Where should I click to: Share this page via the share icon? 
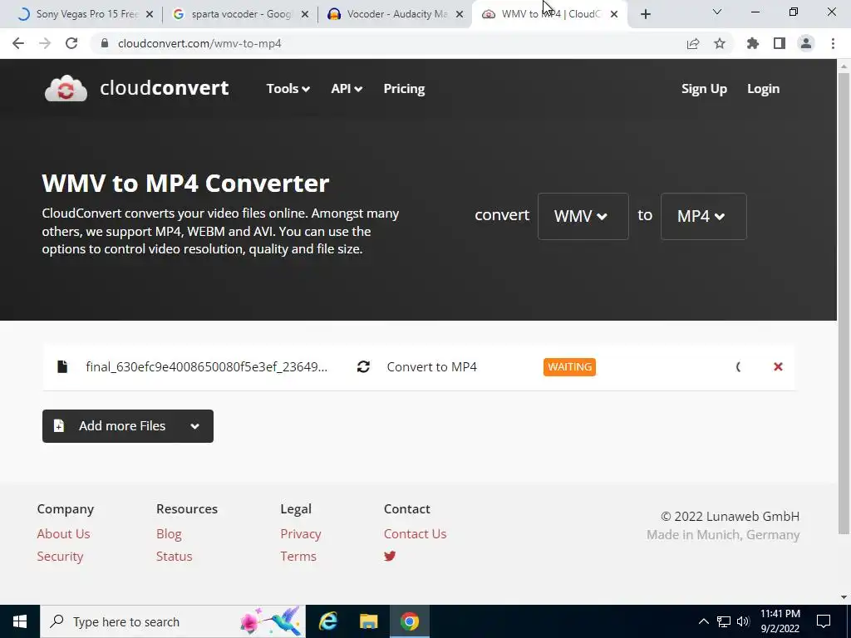tap(693, 43)
